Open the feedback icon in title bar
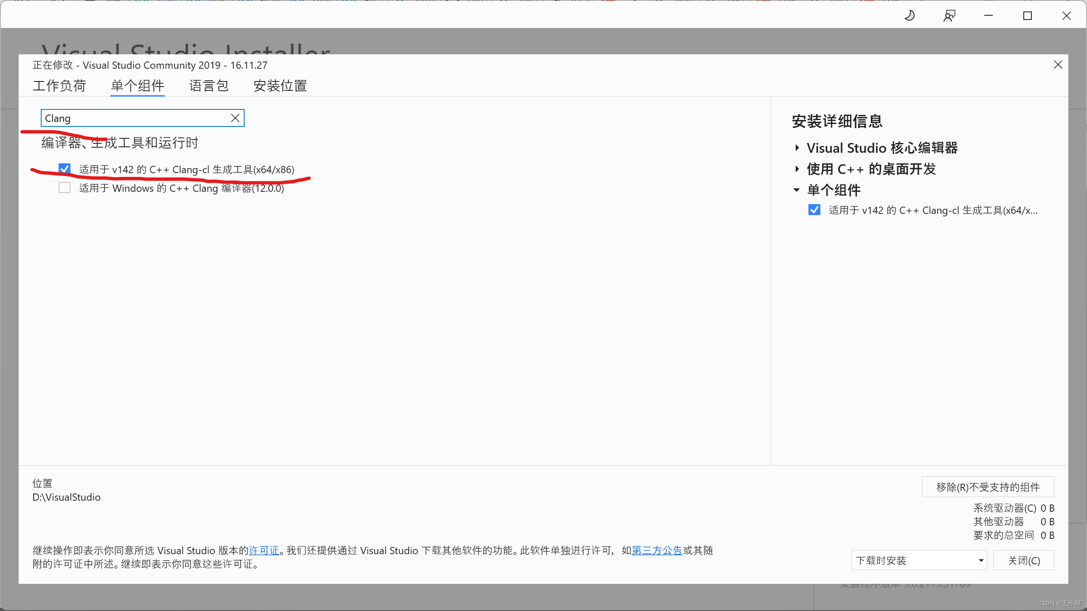 [949, 16]
